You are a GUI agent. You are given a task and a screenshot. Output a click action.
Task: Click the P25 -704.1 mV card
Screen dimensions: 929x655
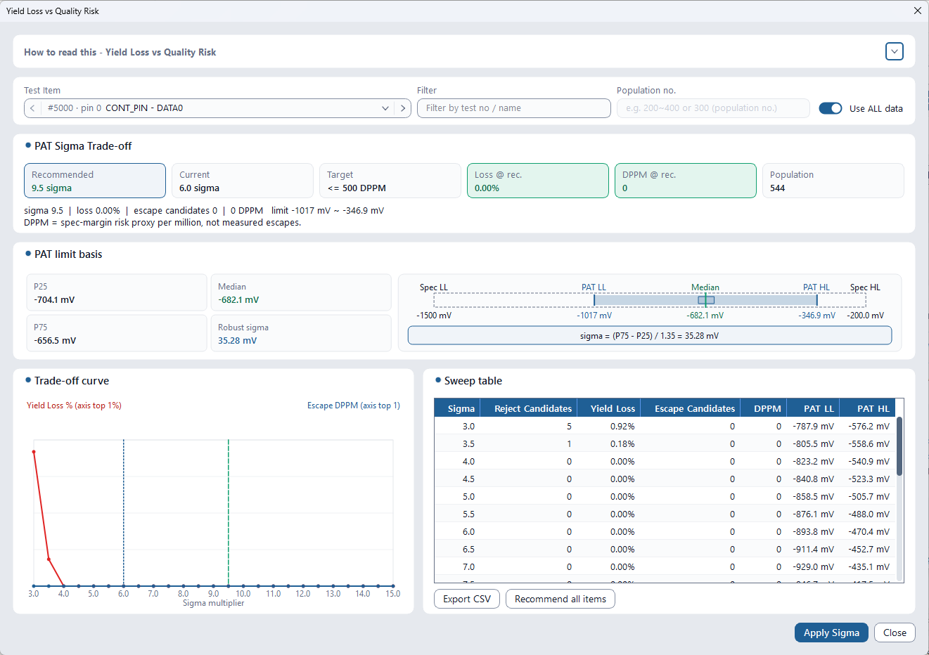tap(117, 292)
